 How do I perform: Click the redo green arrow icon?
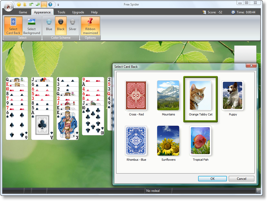(x=37, y=4)
